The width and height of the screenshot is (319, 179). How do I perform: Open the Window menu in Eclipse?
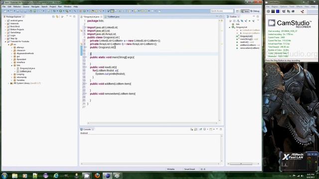coord(68,6)
